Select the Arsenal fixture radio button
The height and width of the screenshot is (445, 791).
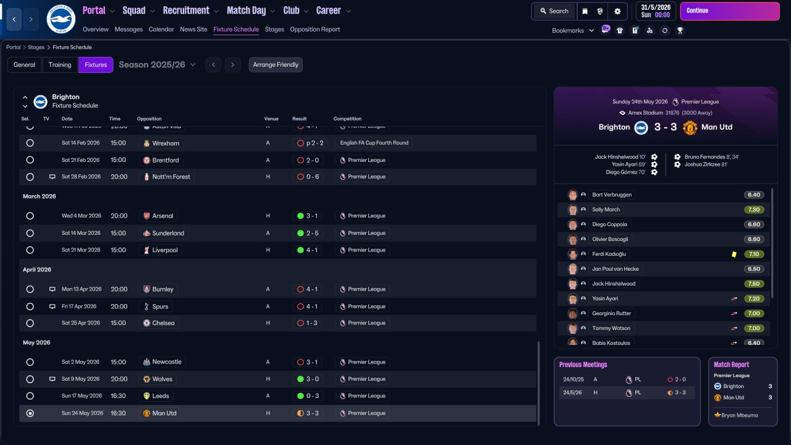pos(30,216)
